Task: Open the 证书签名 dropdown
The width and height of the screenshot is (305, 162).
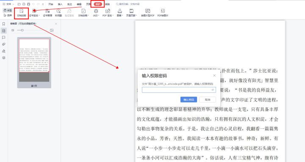Action: tap(34, 13)
